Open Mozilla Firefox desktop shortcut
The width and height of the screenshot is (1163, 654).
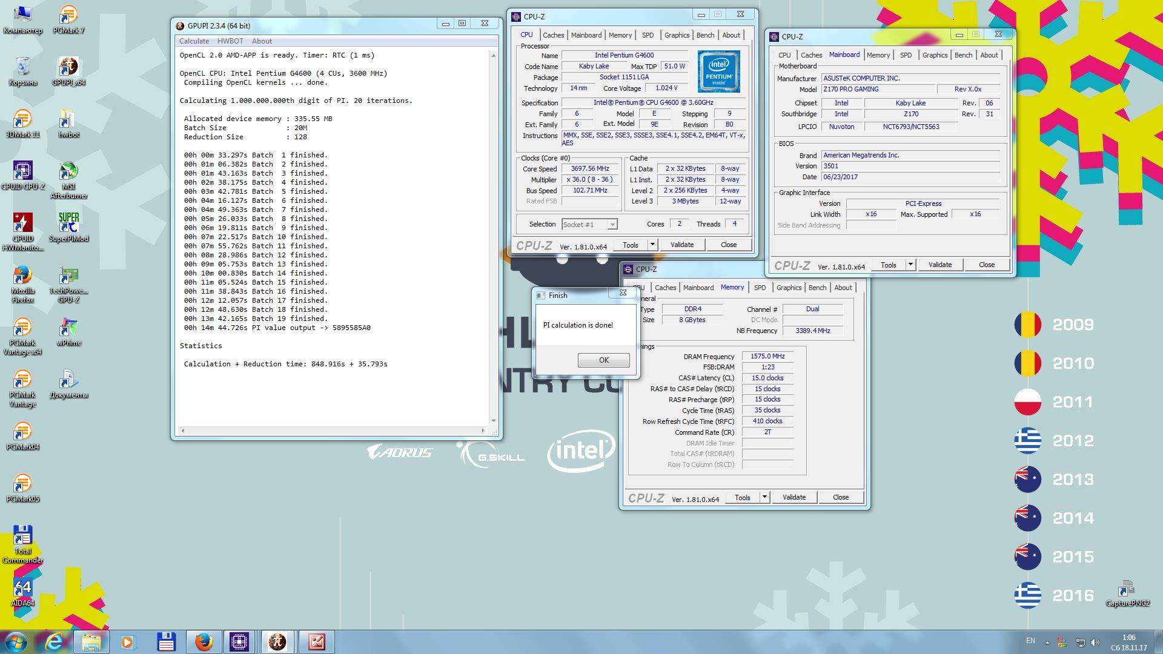[x=22, y=284]
